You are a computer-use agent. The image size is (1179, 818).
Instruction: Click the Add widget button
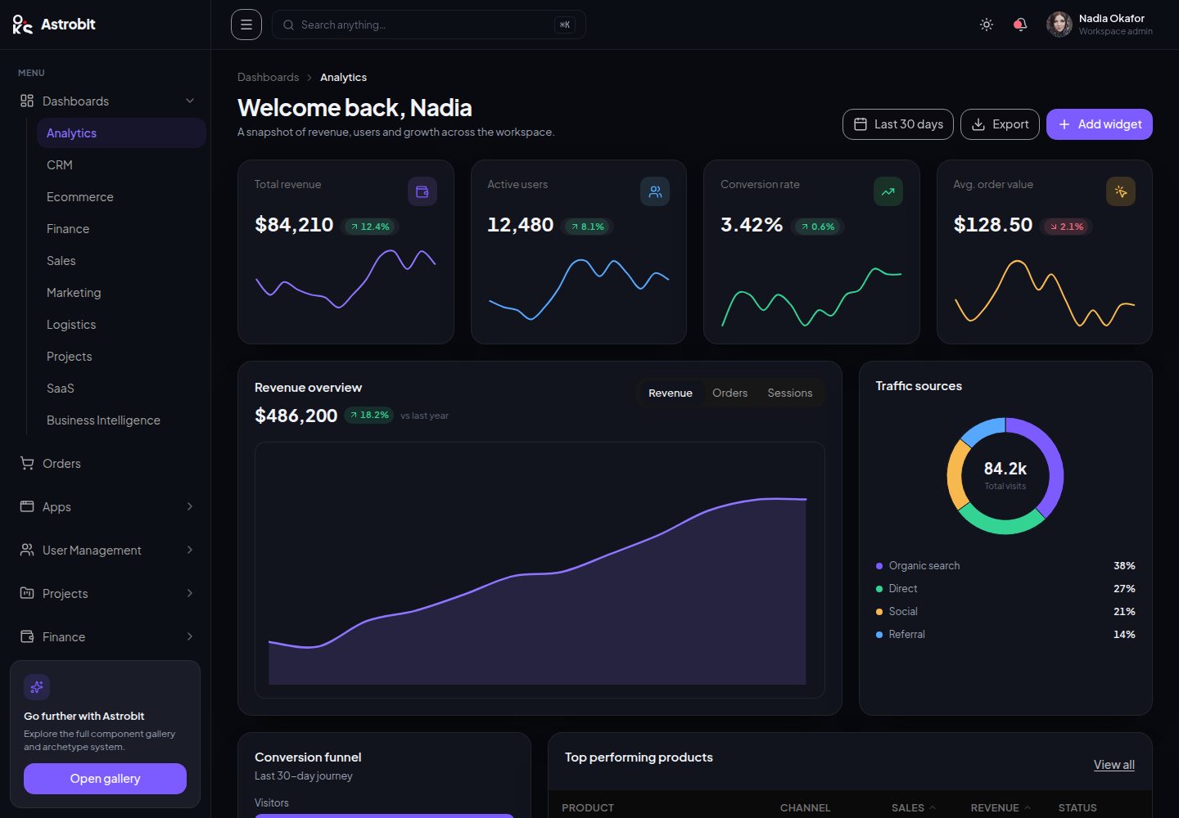tap(1100, 124)
